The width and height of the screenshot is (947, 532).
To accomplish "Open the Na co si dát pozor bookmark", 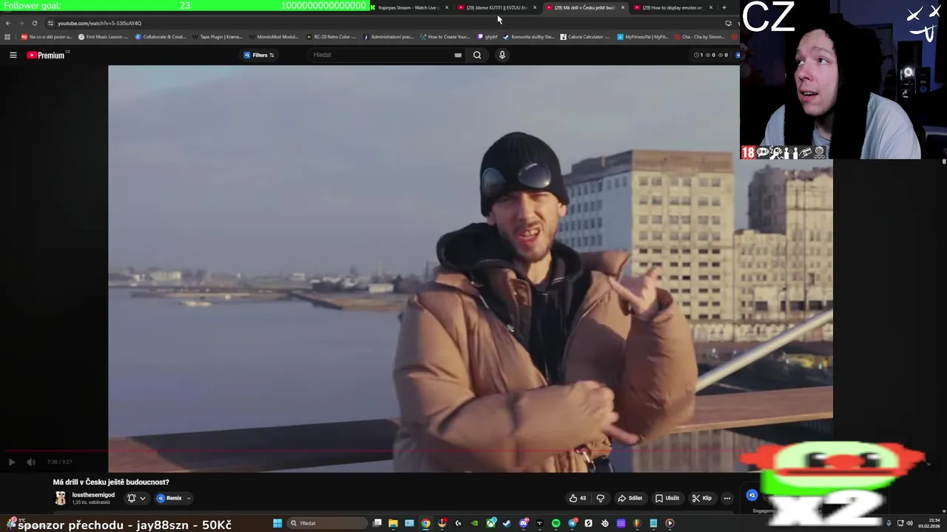I will 47,37.
